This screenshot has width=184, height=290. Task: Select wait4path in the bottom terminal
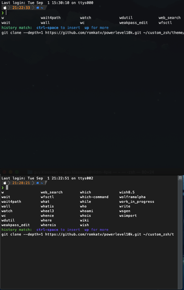pyautogui.click(x=11, y=202)
